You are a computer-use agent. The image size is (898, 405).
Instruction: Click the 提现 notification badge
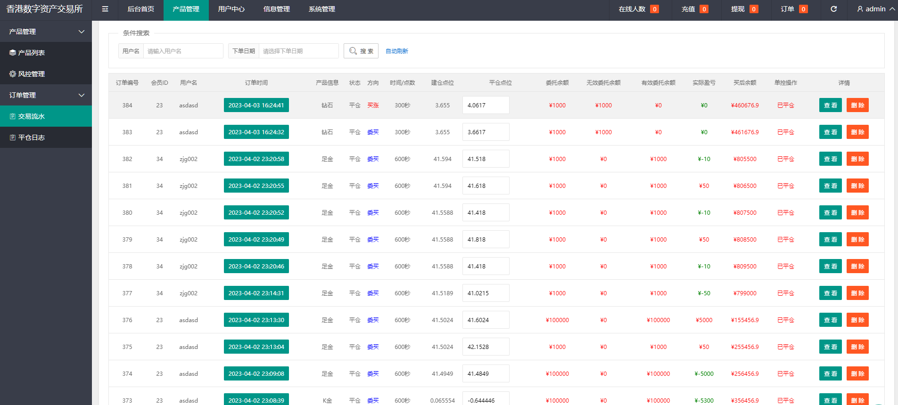(x=753, y=9)
